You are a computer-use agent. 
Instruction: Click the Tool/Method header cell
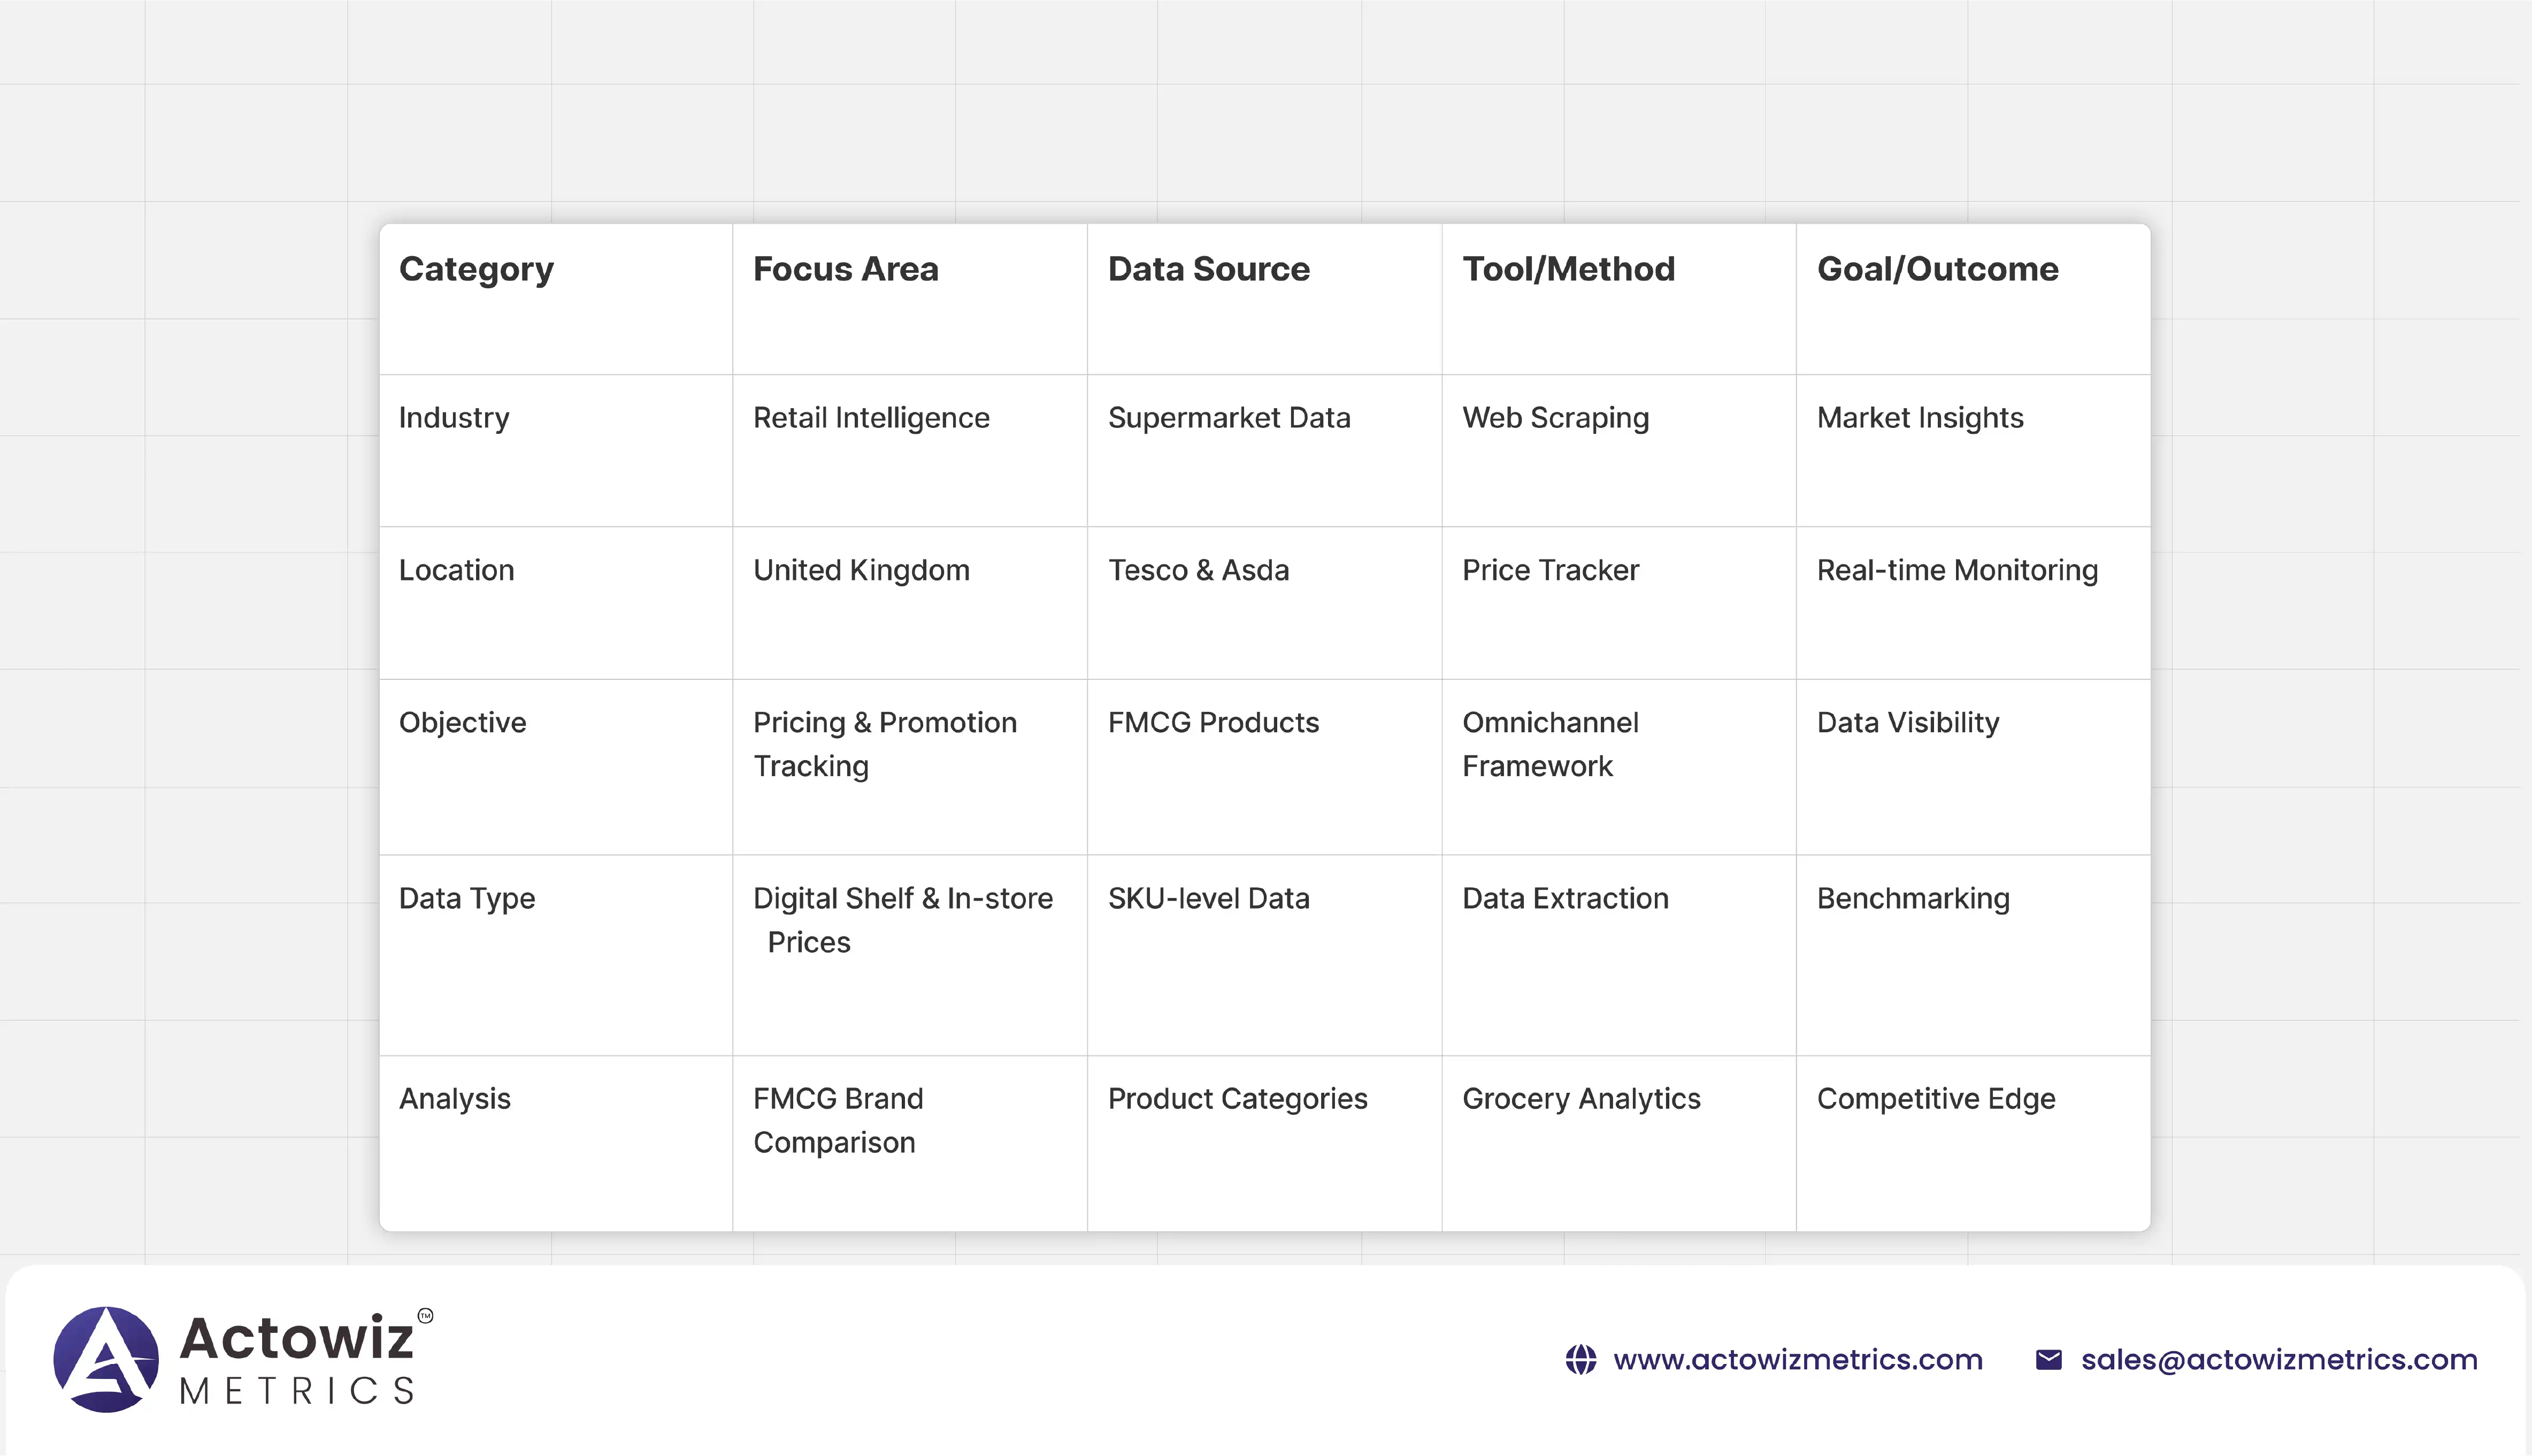(x=1568, y=269)
